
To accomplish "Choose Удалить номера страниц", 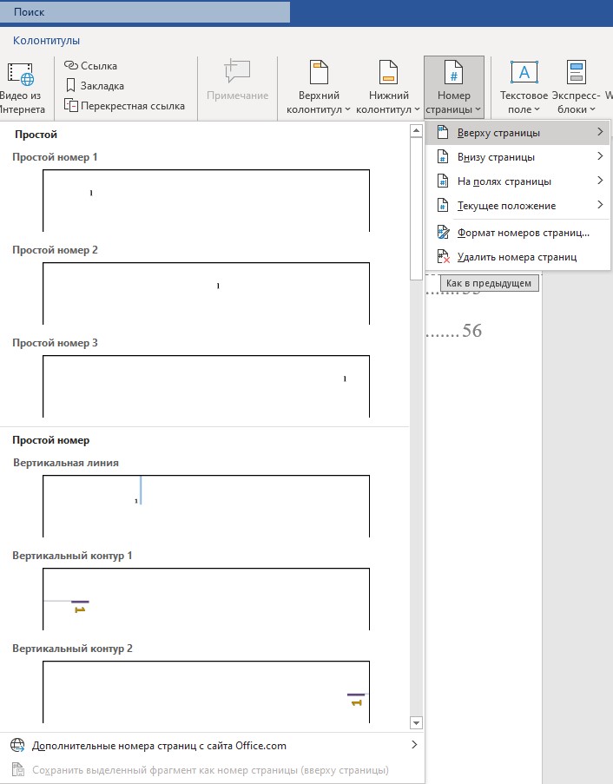I will [517, 257].
